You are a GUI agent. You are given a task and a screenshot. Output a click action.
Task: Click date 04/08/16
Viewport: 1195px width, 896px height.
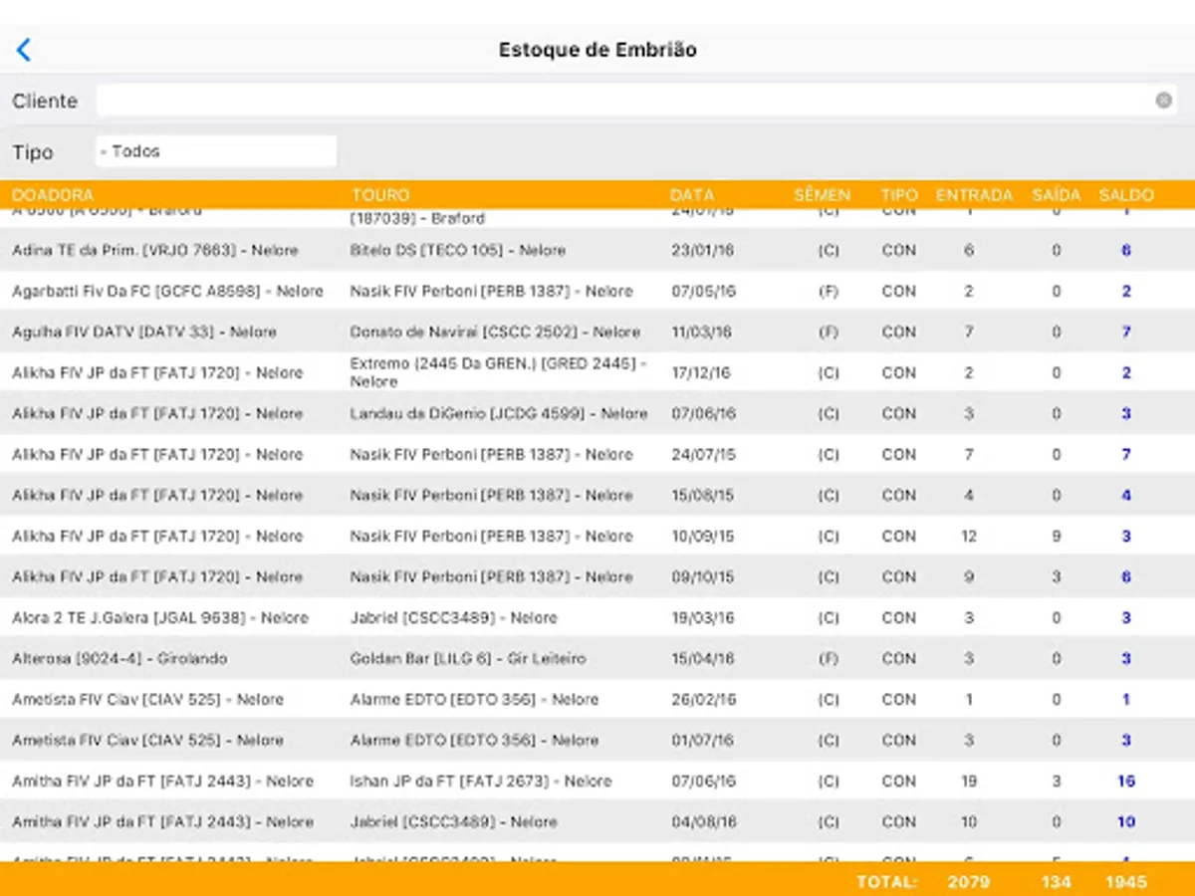702,821
